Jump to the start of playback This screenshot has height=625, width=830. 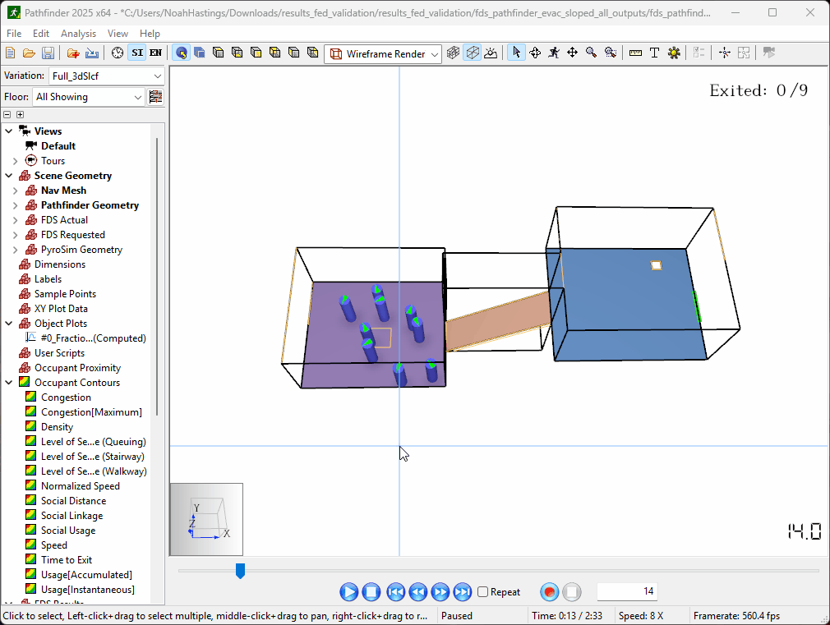point(395,592)
